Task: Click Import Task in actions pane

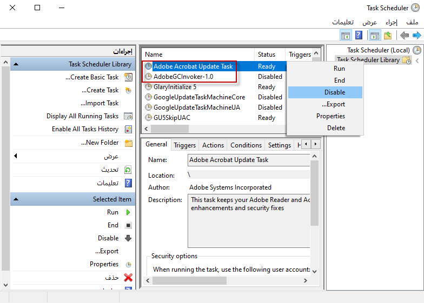Action: 100,103
